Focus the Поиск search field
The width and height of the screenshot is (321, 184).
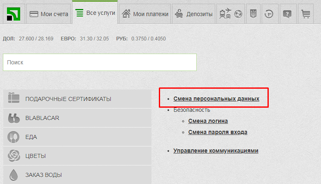(100, 62)
